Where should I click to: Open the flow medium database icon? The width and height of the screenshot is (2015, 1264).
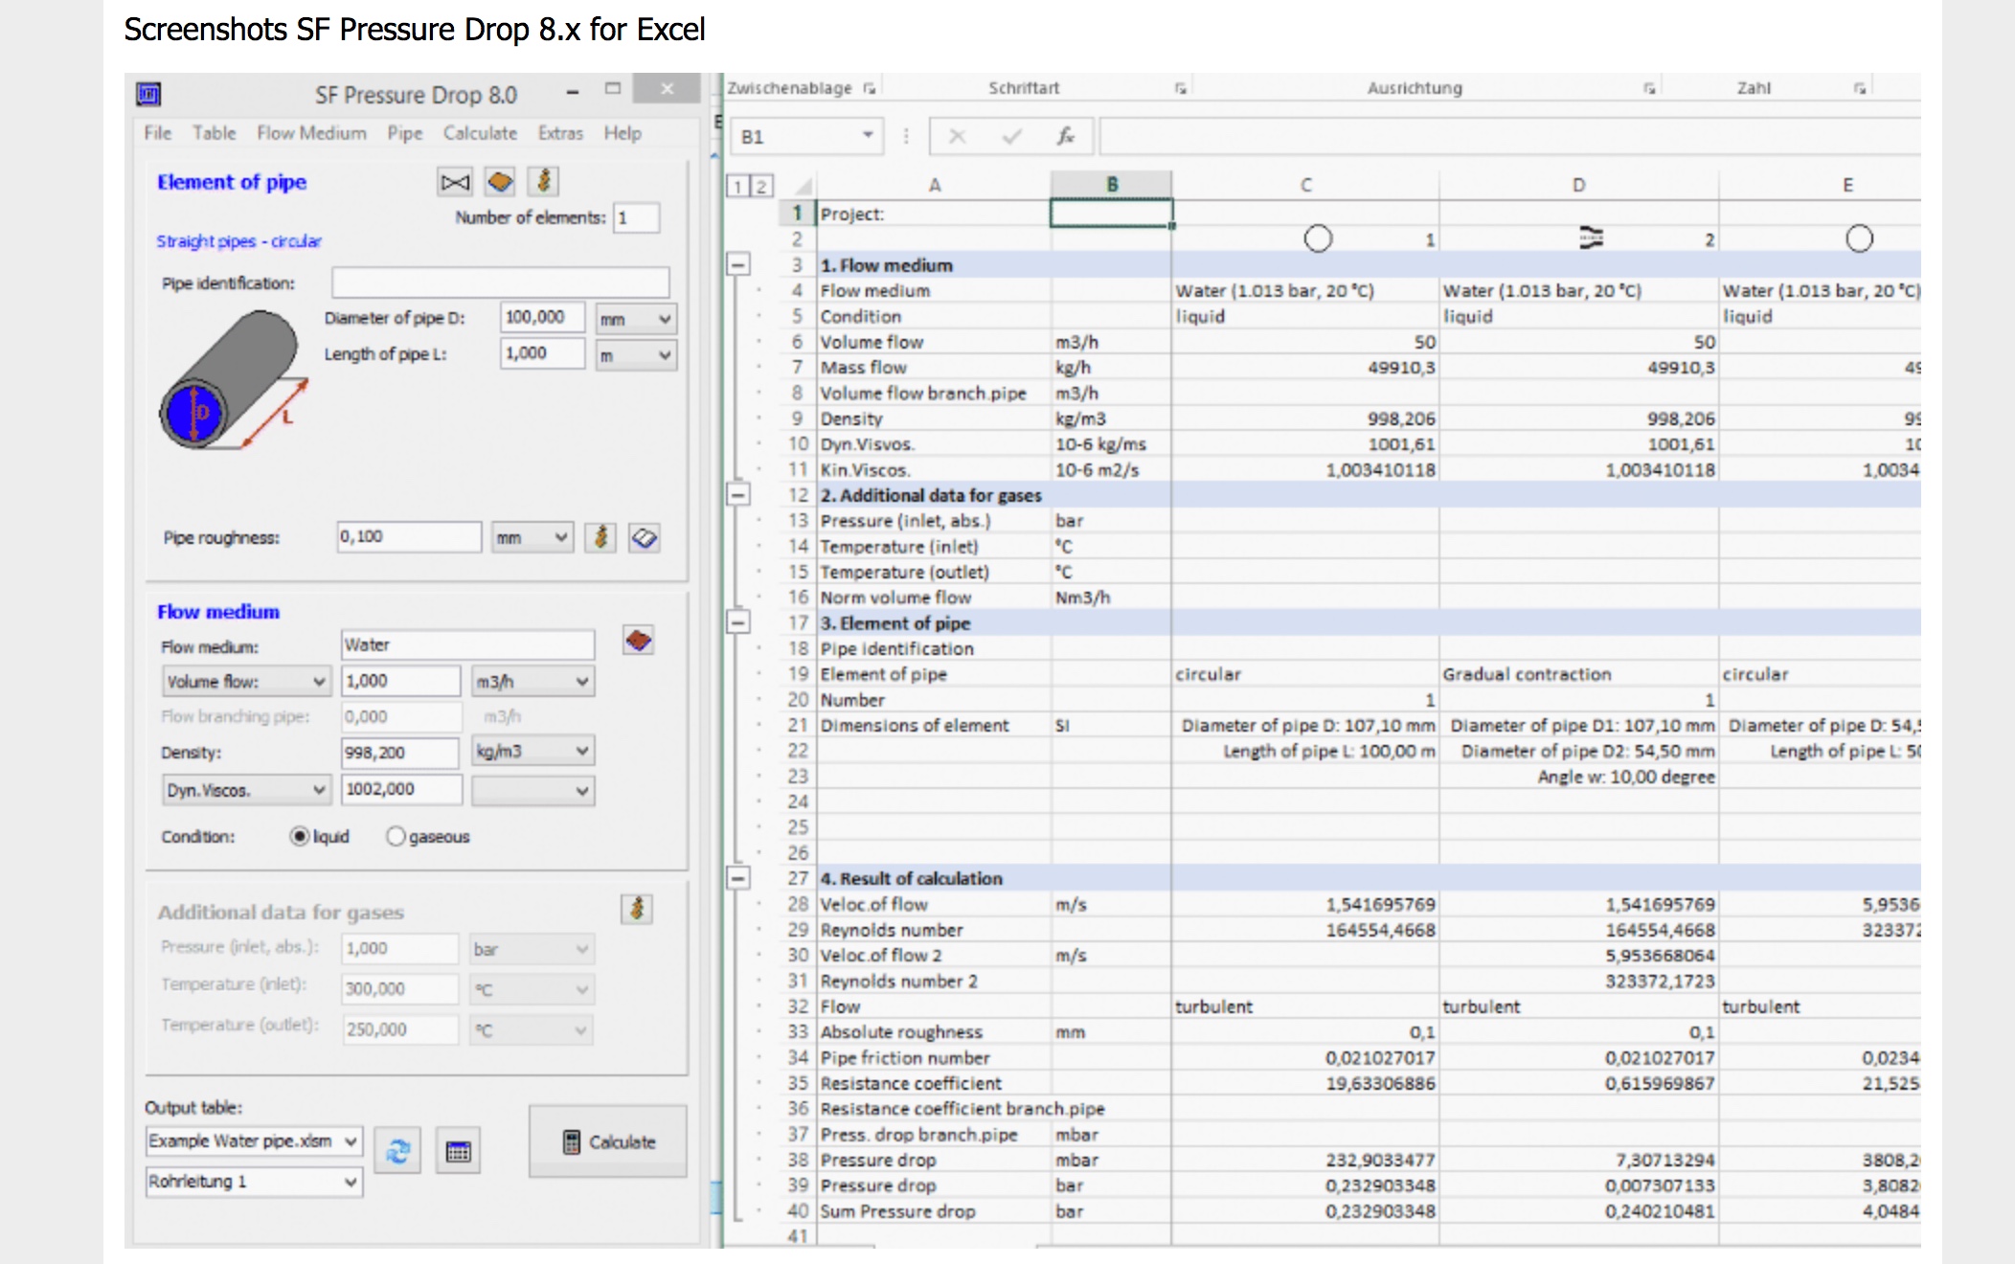[639, 641]
